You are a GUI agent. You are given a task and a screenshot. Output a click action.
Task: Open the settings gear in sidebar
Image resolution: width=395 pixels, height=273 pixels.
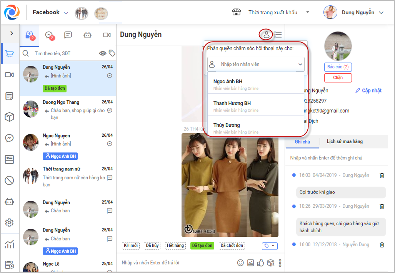click(x=9, y=222)
